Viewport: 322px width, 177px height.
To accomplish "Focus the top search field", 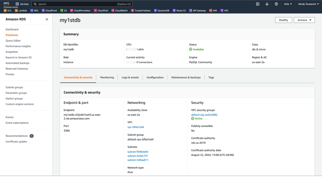I will click(82, 4).
